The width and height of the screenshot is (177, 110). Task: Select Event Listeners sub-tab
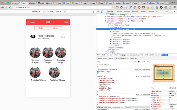tap(109, 58)
